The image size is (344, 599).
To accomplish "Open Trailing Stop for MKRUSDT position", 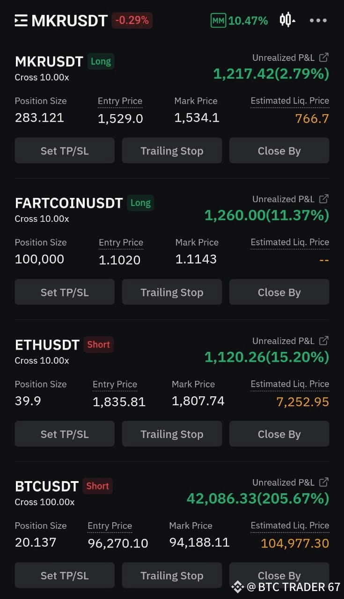I will (x=172, y=151).
